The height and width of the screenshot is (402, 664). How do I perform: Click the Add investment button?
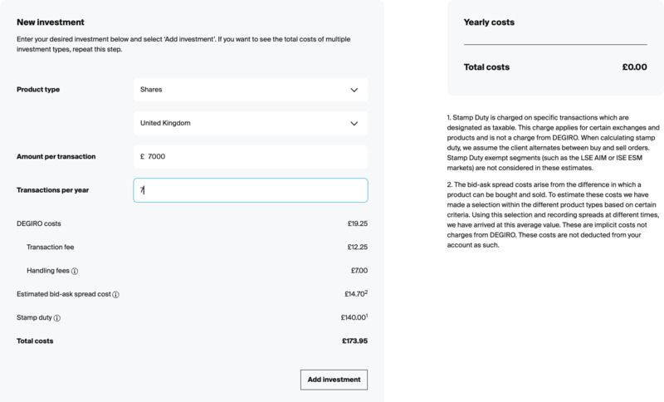(x=334, y=380)
